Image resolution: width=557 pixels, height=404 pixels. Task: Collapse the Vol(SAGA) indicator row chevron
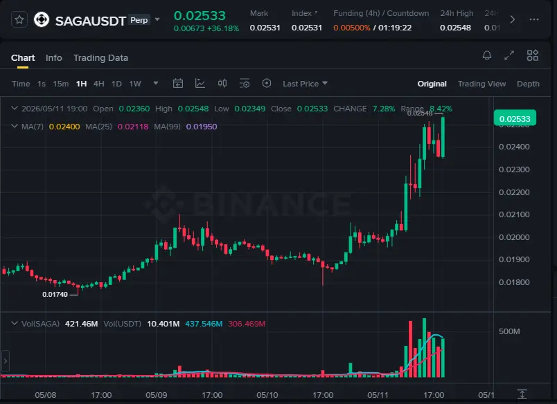tap(15, 323)
